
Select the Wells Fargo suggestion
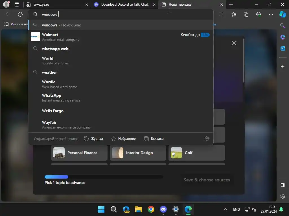(x=121, y=111)
